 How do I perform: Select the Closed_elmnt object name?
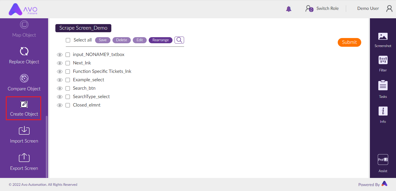87,105
